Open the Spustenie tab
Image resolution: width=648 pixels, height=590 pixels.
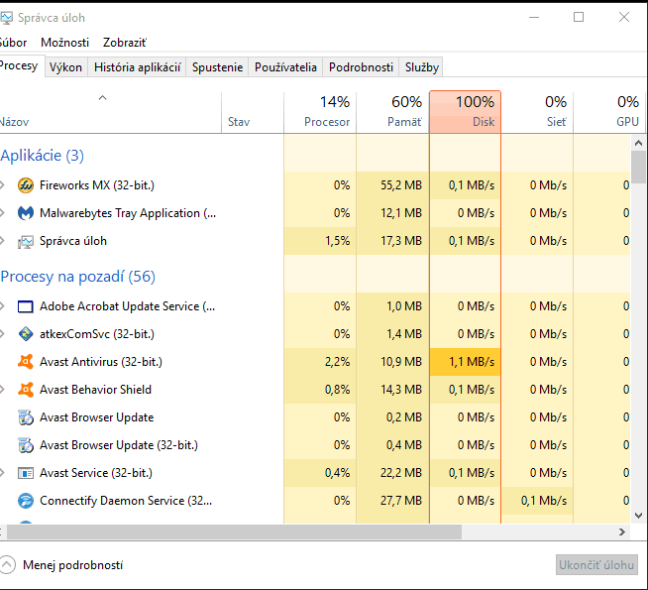pyautogui.click(x=217, y=67)
